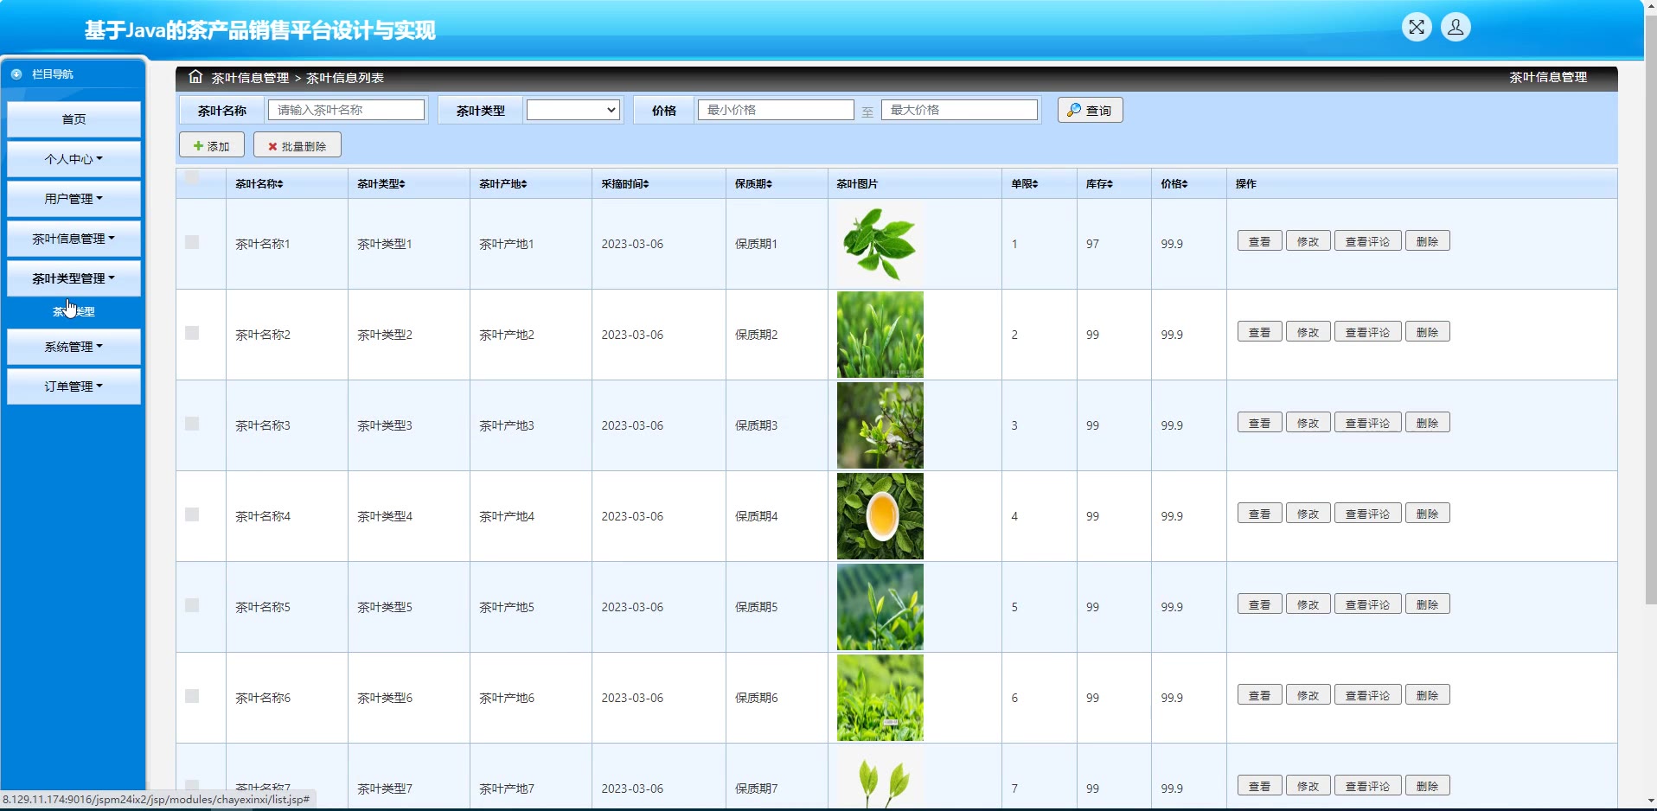Check the checkbox for 茶叶名称1 row

pyautogui.click(x=192, y=243)
